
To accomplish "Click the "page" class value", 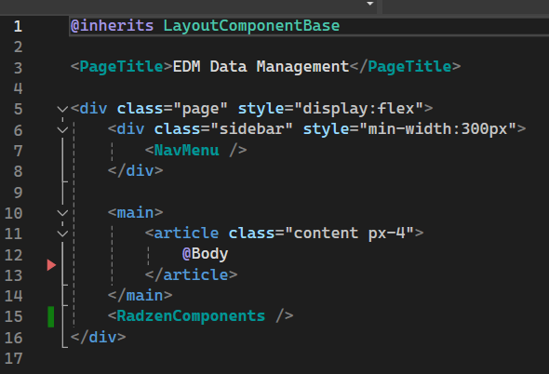I will [x=201, y=108].
